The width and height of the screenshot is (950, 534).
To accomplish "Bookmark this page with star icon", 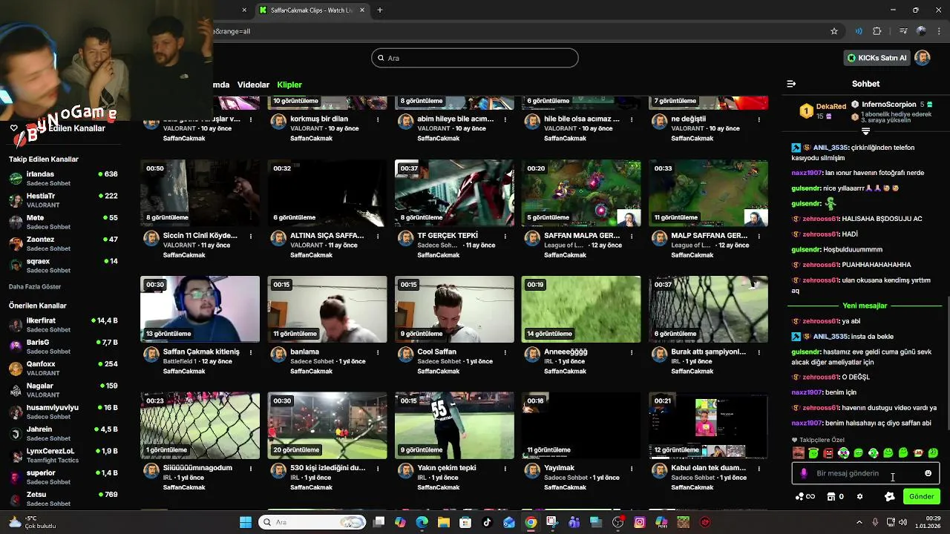I will tap(834, 31).
